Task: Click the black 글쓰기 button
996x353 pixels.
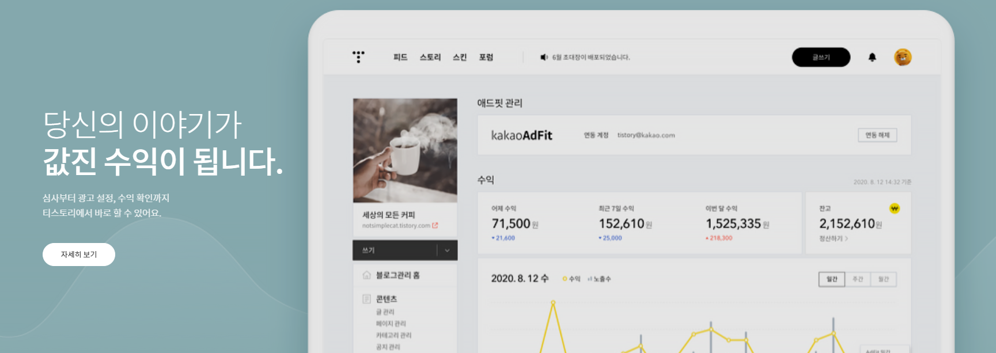Action: point(821,57)
